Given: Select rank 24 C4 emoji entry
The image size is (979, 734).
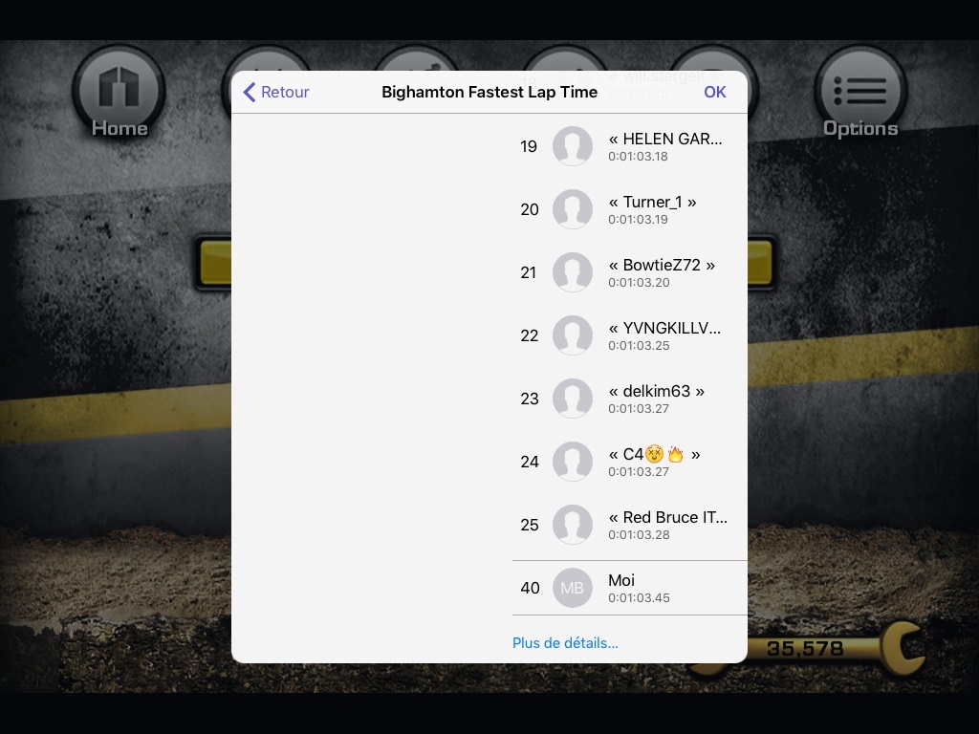Looking at the screenshot, I should [x=629, y=462].
